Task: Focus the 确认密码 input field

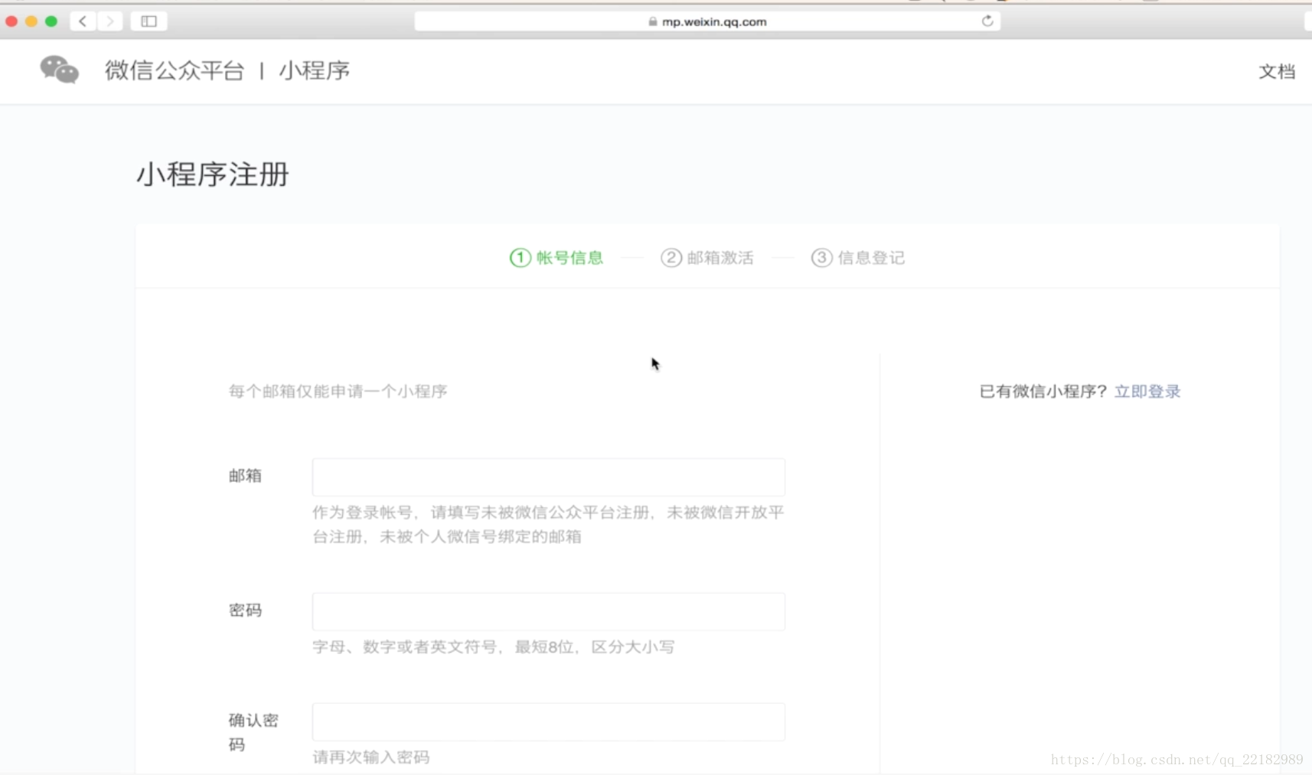Action: pyautogui.click(x=549, y=722)
